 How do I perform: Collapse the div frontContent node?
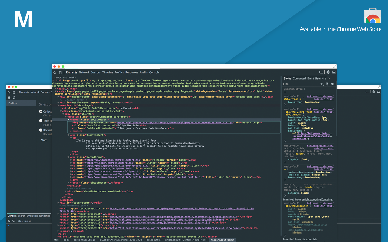coord(69,135)
